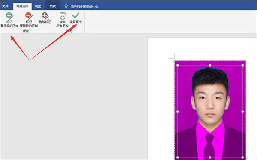
Task: Open the View (视图) tab
Action: [38, 6]
